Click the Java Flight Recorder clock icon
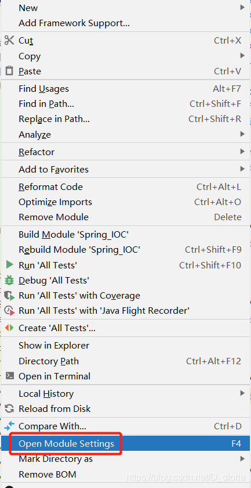The image size is (251, 488). point(9,311)
